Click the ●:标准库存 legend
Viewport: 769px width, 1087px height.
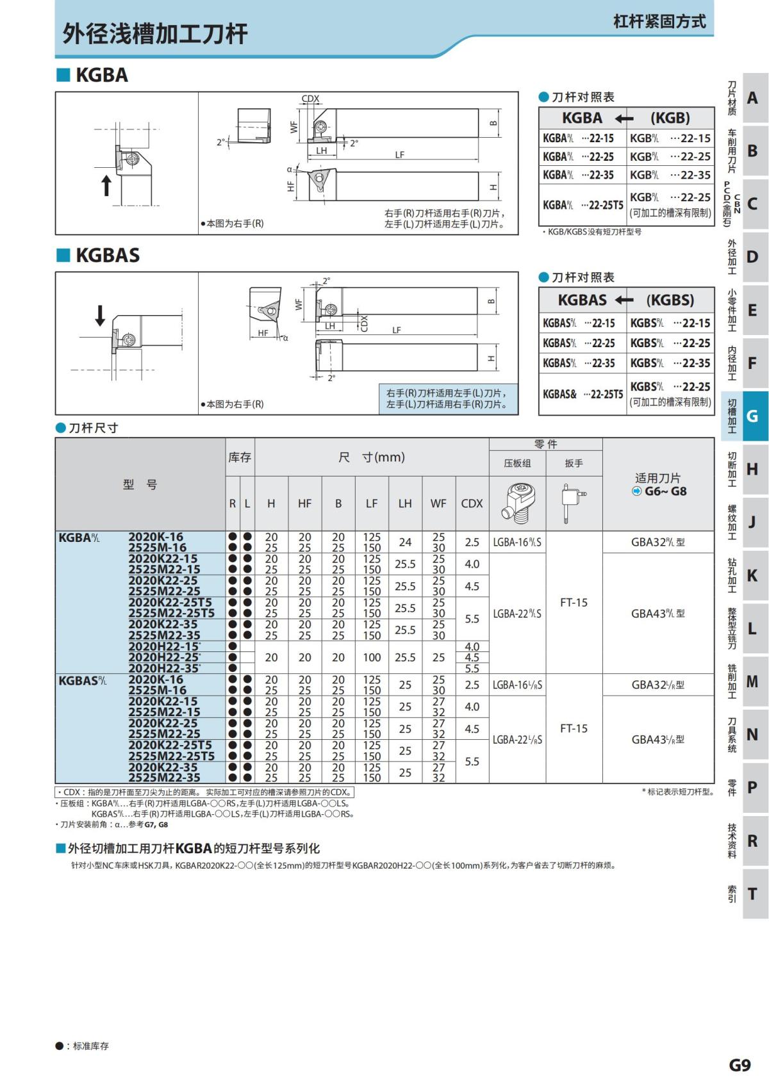[x=82, y=1046]
